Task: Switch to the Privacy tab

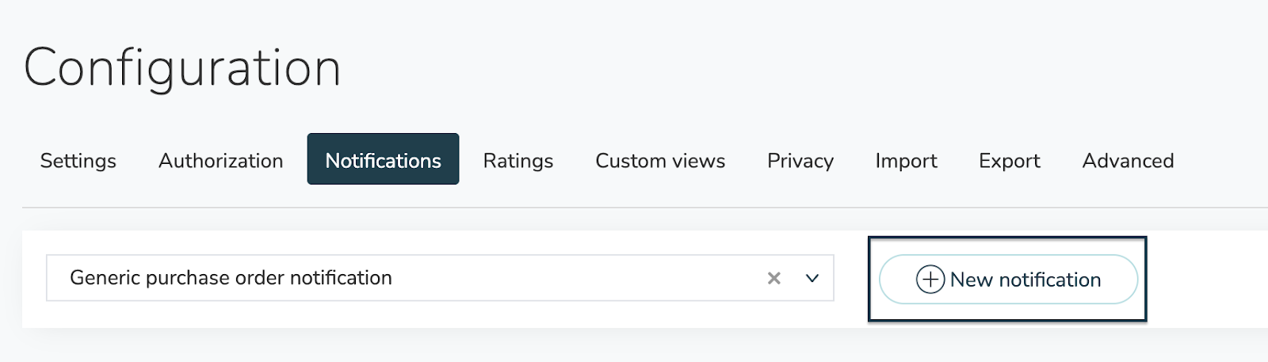Action: click(x=800, y=161)
